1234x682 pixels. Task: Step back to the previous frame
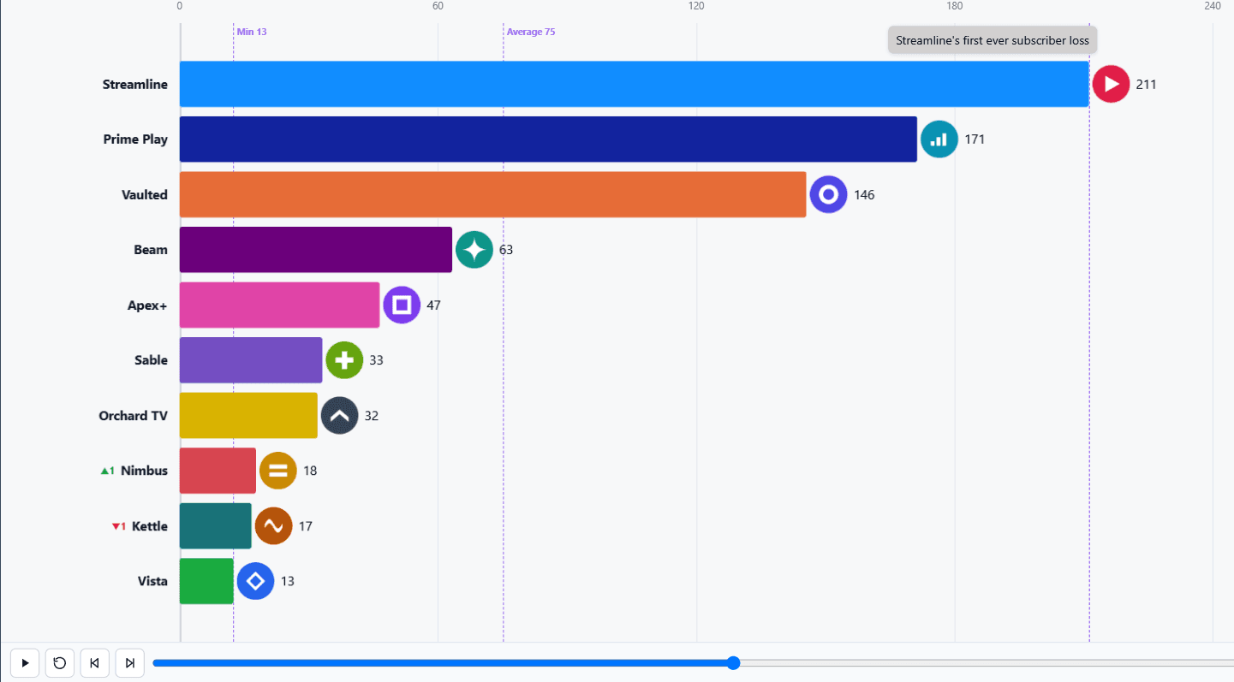coord(95,662)
